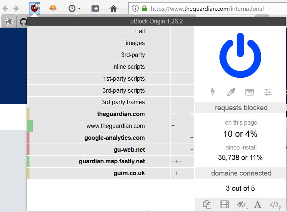The image size is (287, 212).
Task: Click local rule cell for "images"
Action: [x=182, y=43]
